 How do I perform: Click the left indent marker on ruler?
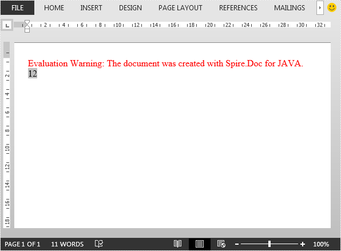[x=27, y=30]
